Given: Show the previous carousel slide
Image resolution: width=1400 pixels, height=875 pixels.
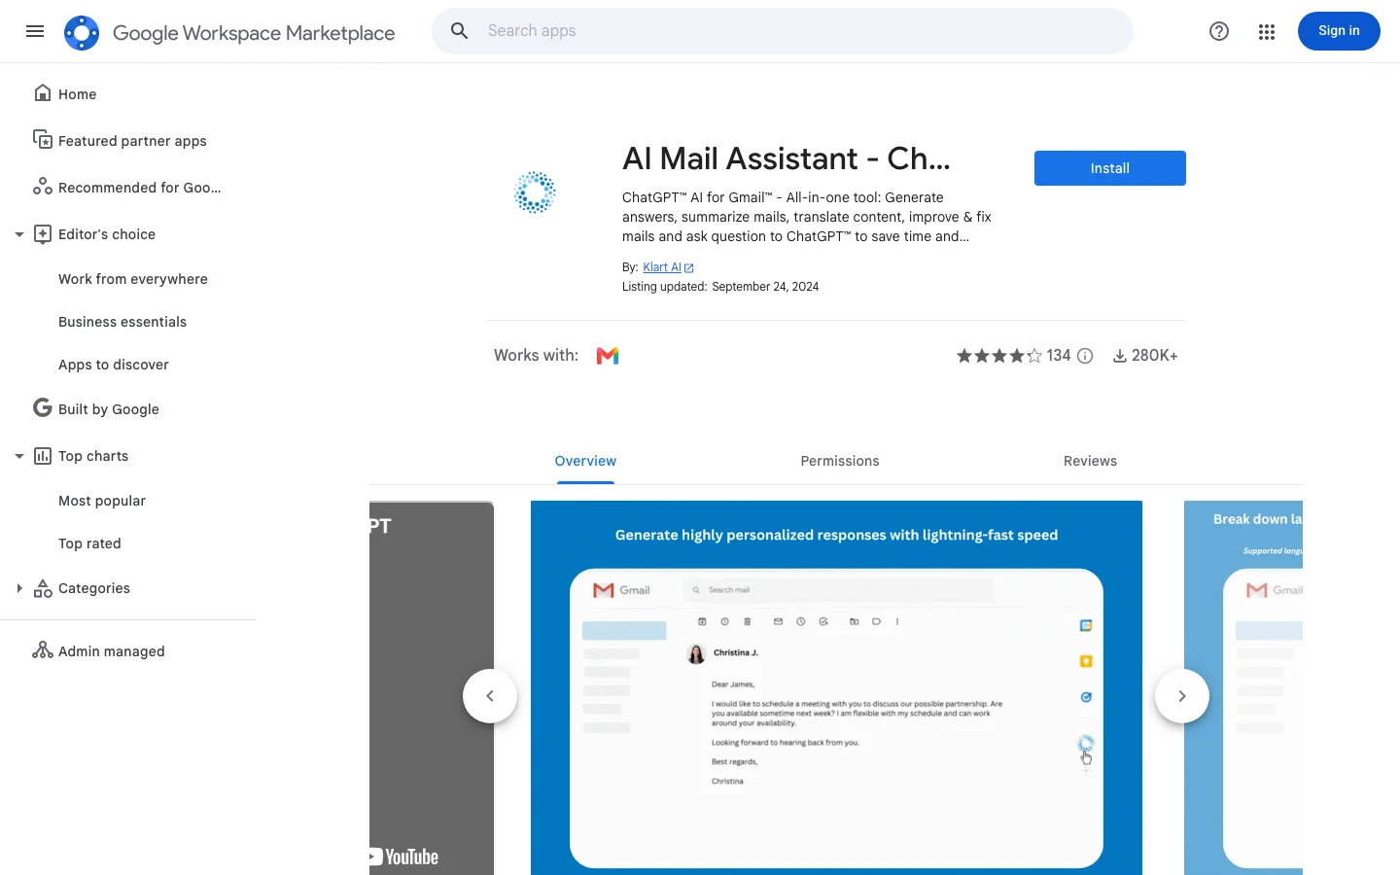Looking at the screenshot, I should point(490,696).
